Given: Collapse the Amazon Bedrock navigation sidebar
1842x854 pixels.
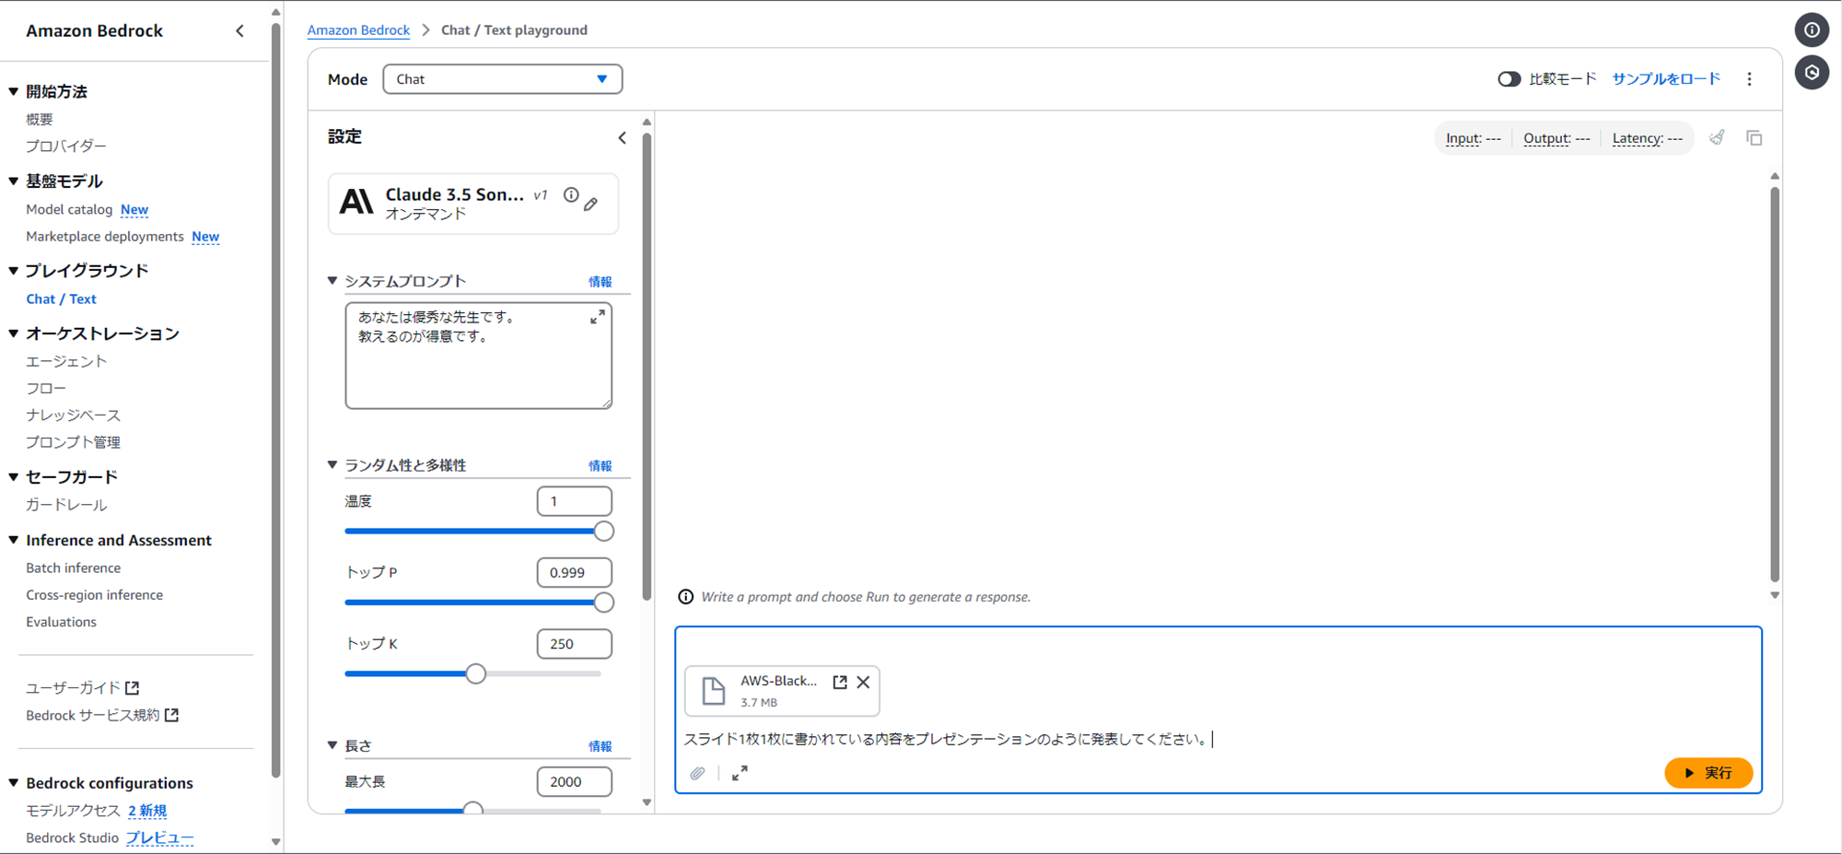Looking at the screenshot, I should click(x=240, y=30).
